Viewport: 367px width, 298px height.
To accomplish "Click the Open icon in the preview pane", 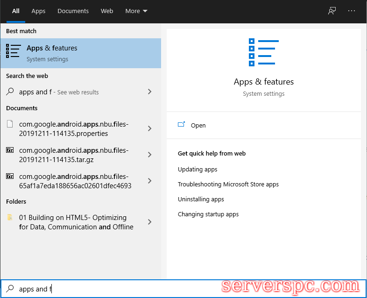I will coord(182,125).
